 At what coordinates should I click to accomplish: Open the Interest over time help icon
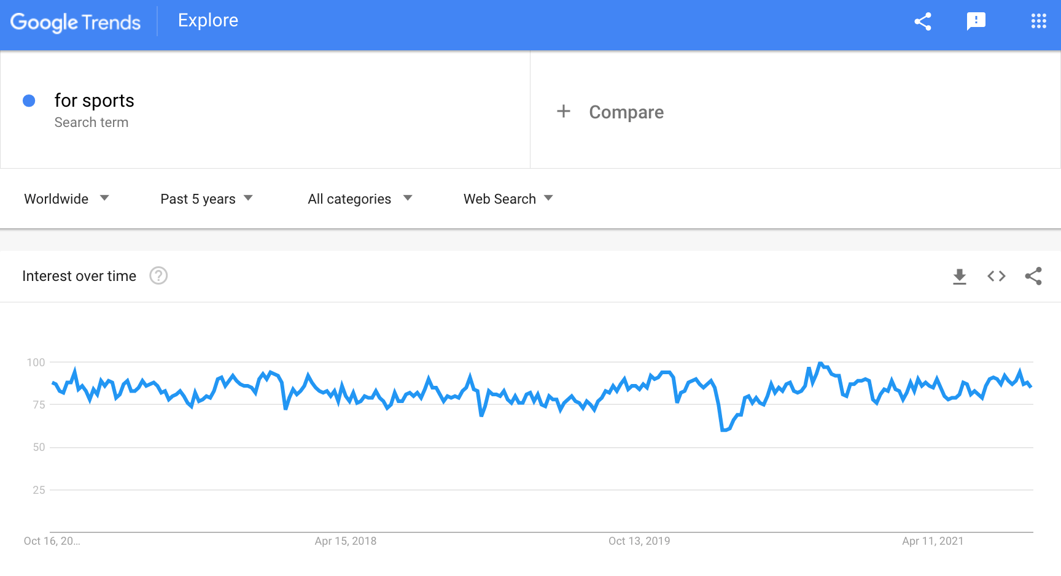click(158, 276)
